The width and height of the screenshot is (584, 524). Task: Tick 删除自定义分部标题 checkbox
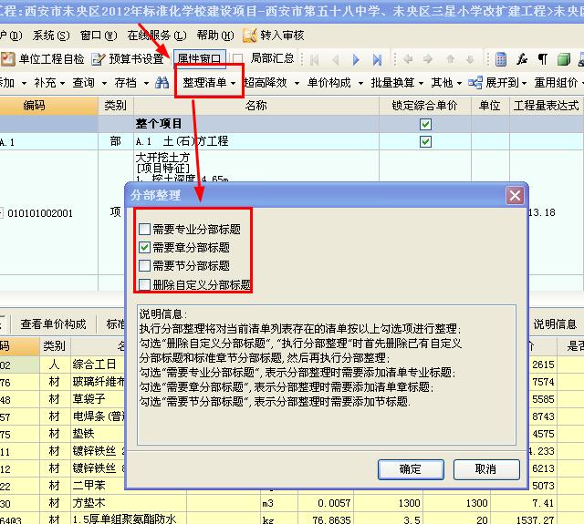[x=144, y=284]
